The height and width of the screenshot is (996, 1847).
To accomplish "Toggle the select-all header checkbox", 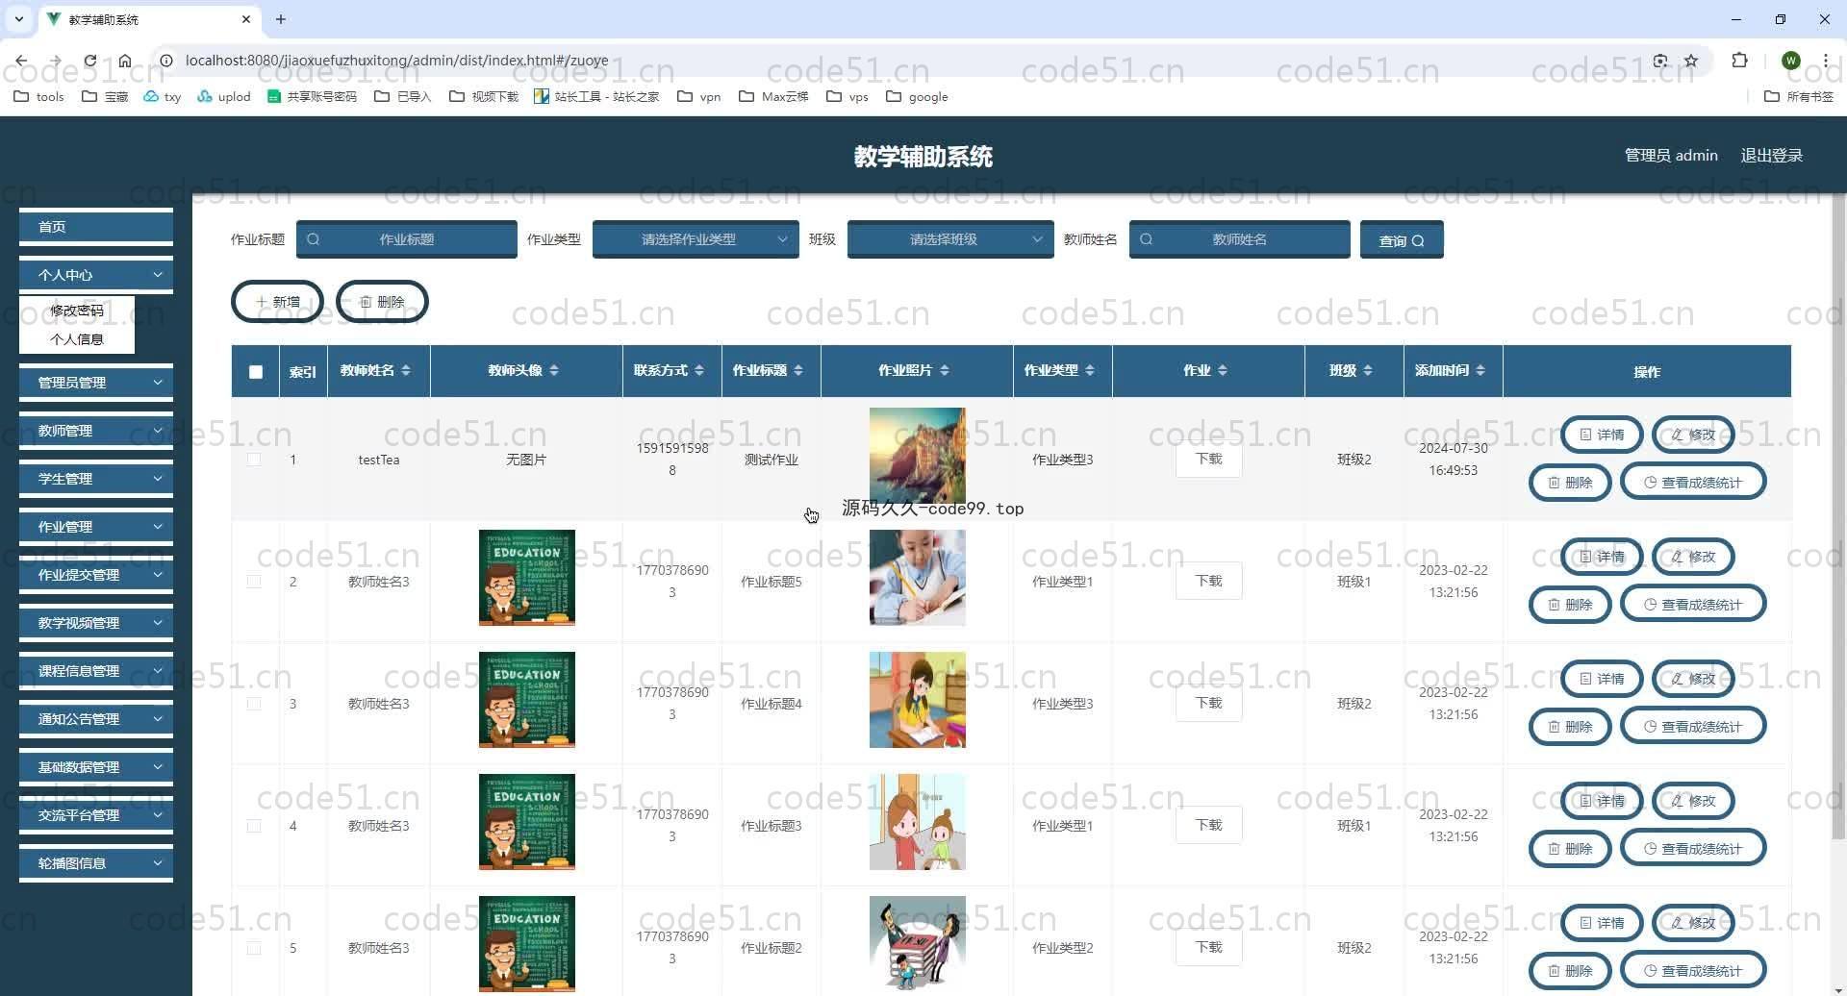I will point(256,372).
